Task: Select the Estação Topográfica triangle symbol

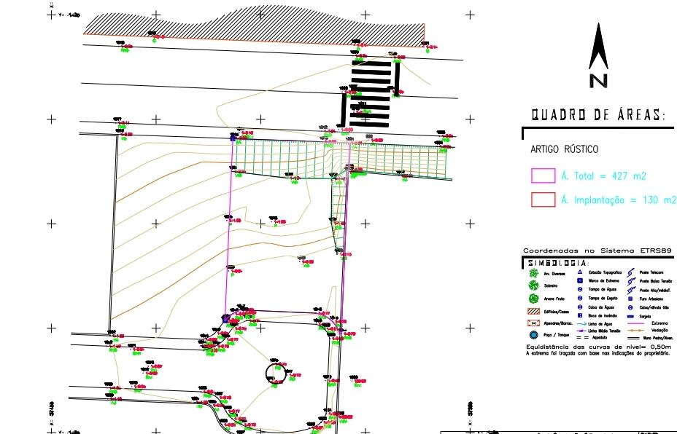Action: [580, 272]
